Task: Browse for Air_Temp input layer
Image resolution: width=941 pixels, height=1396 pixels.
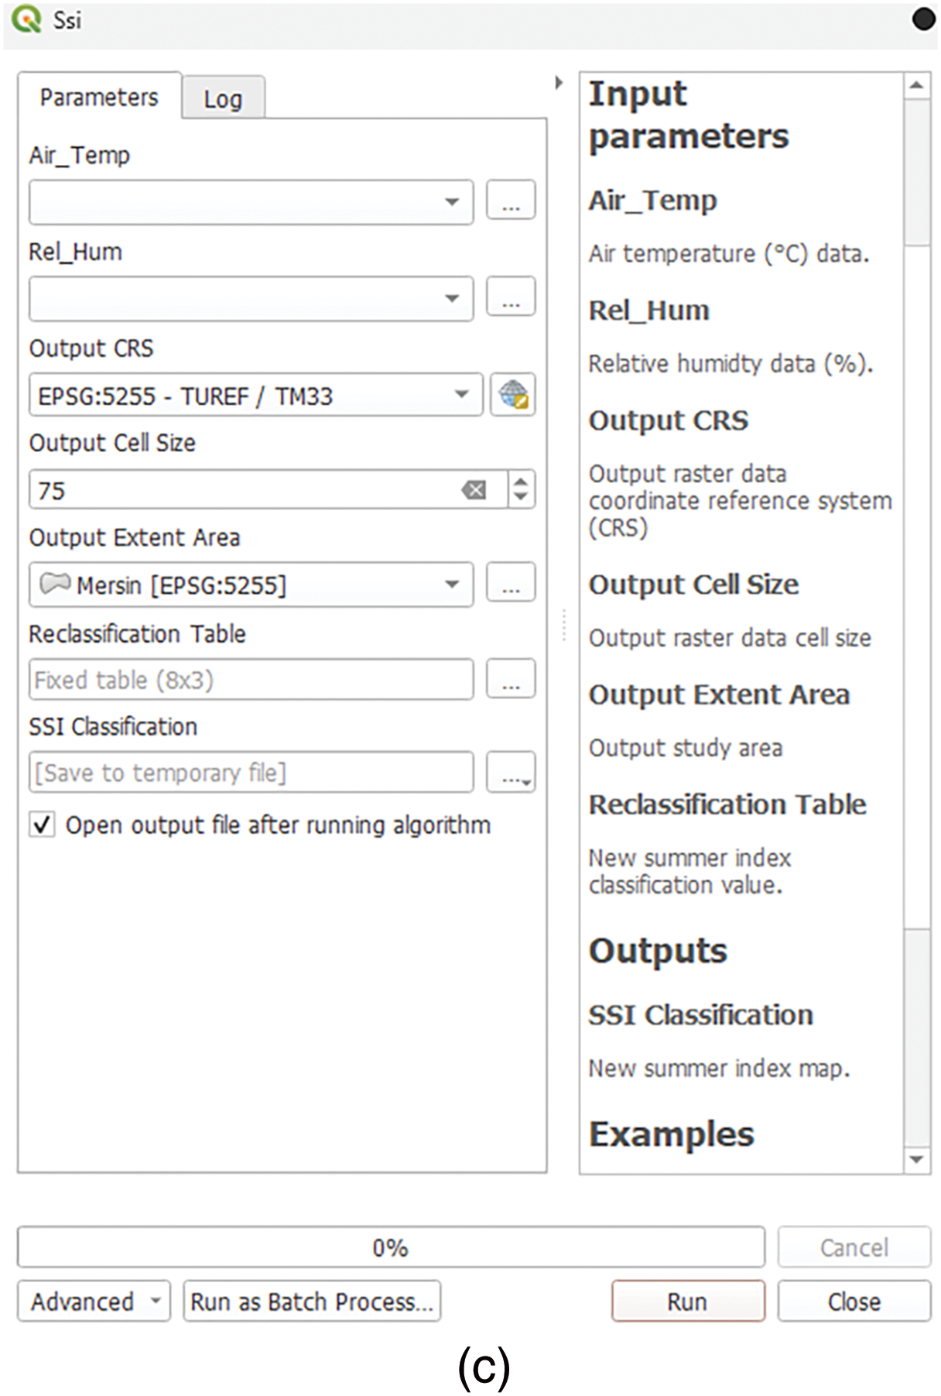Action: (510, 201)
